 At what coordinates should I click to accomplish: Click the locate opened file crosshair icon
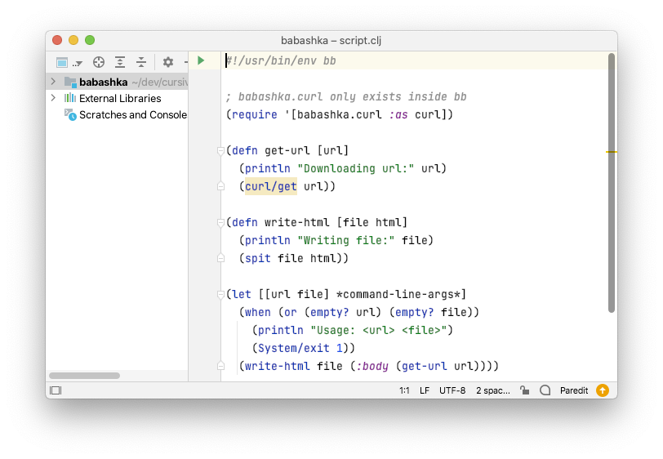point(99,63)
